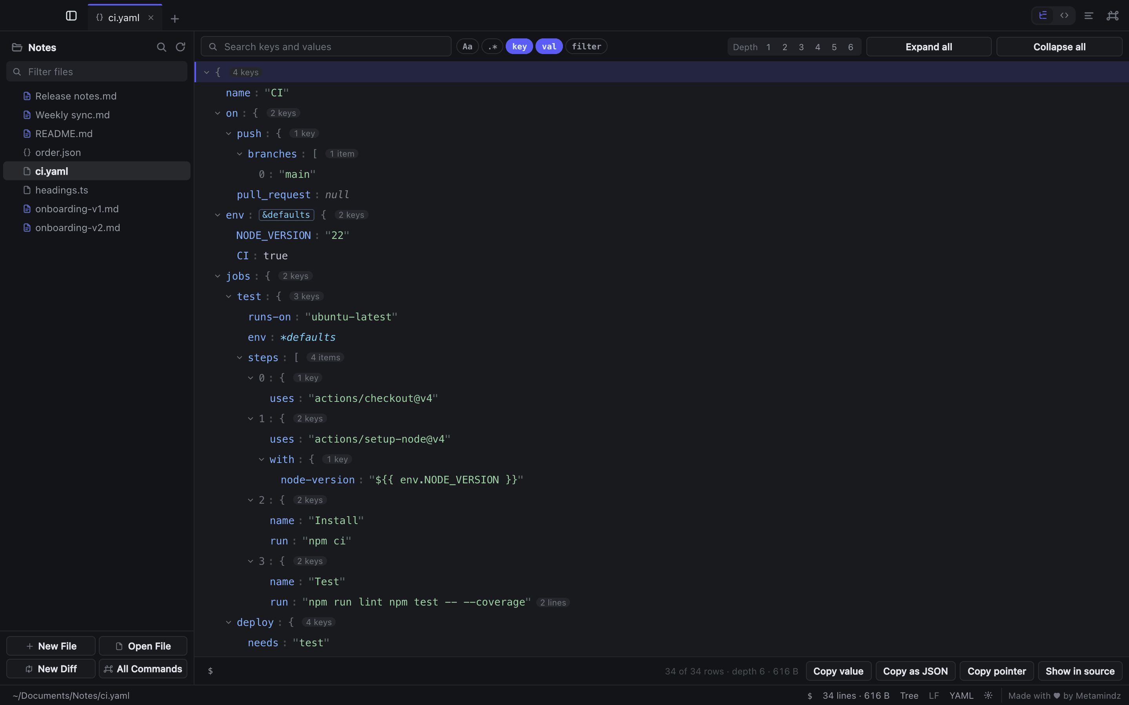Image resolution: width=1129 pixels, height=705 pixels.
Task: Click New File button
Action: [51, 646]
